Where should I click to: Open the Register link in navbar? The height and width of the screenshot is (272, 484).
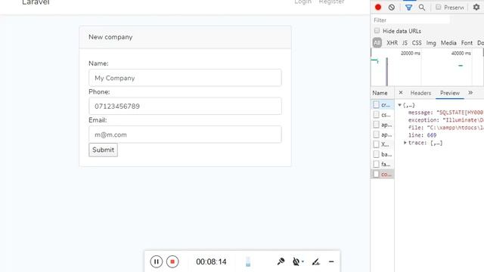[331, 2]
